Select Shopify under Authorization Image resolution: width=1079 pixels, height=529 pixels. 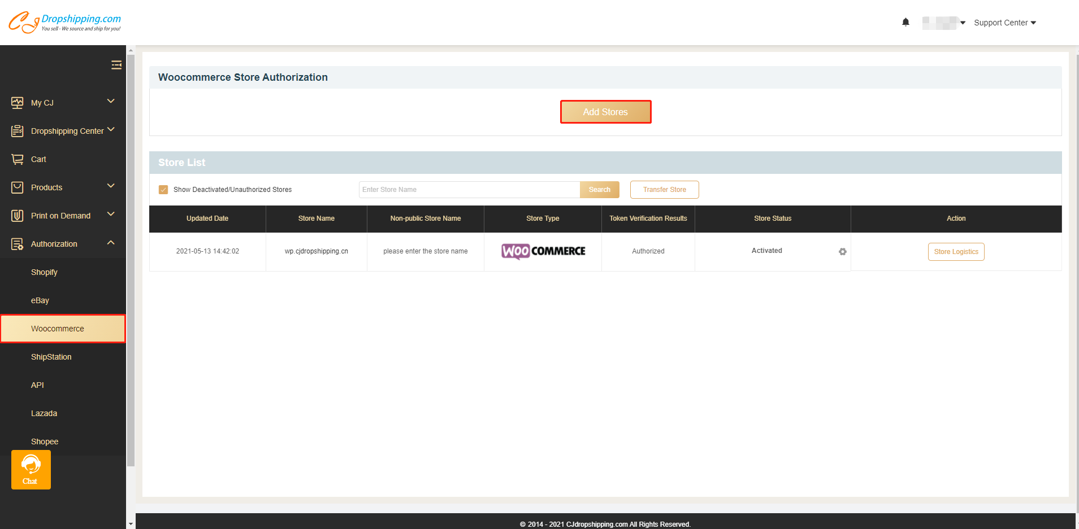coord(44,272)
